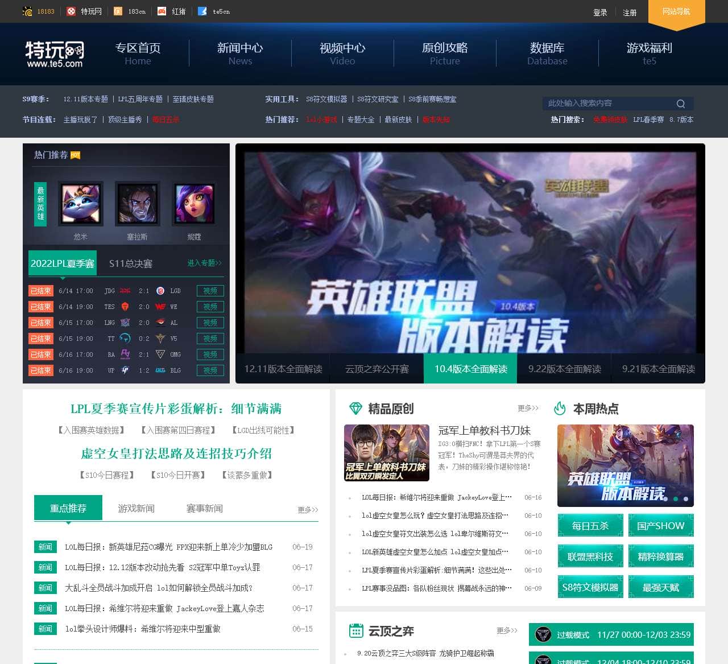Viewport: 728px width, 664px height.
Task: Open 视频中心 Video menu
Action: coord(342,53)
